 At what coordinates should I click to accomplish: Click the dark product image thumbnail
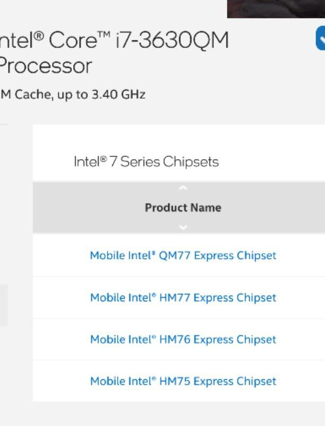(x=276, y=9)
